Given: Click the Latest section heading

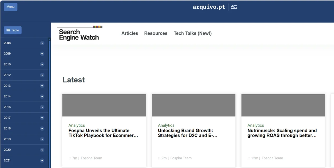Looking at the screenshot, I should [x=74, y=80].
